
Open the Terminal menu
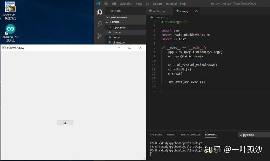click(x=171, y=3)
